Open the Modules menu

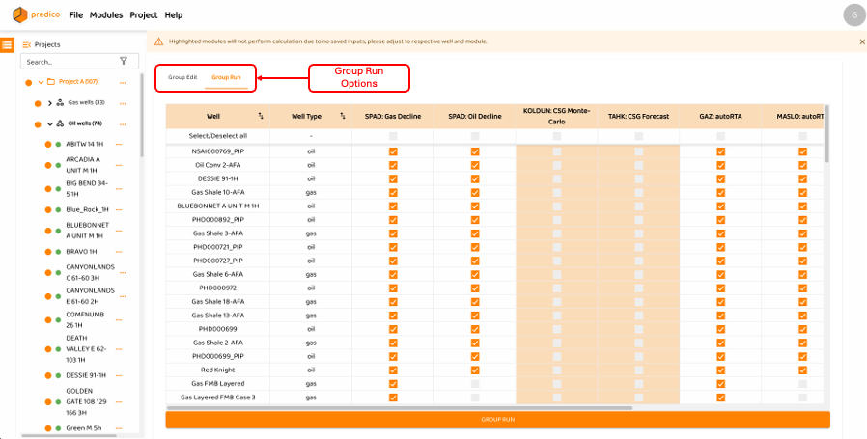pos(106,15)
